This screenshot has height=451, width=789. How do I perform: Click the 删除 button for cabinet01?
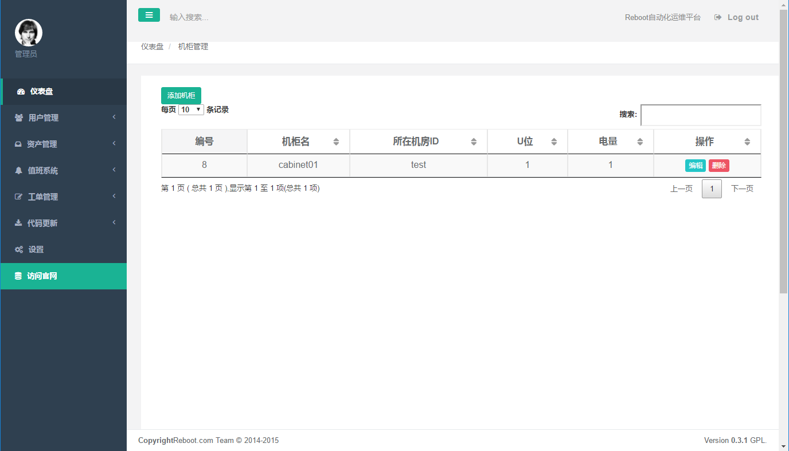718,165
